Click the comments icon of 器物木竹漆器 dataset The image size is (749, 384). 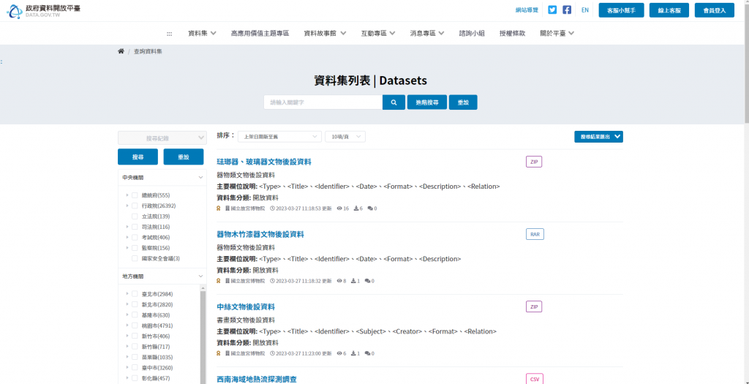367,281
